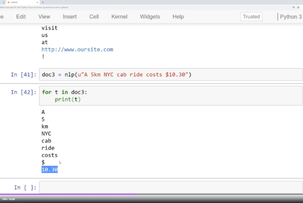Select the In [42] prompt
The image size is (303, 203).
tap(23, 92)
